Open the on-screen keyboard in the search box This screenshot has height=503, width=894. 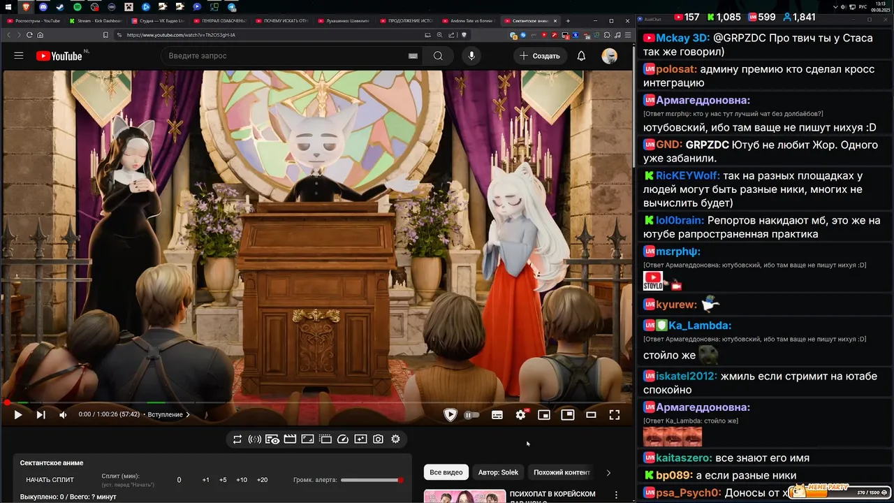pos(413,56)
